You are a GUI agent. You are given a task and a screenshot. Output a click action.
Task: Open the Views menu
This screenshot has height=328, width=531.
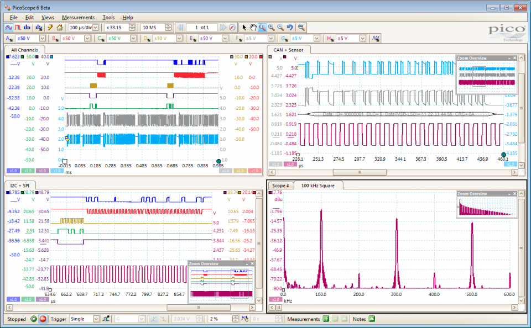click(48, 17)
